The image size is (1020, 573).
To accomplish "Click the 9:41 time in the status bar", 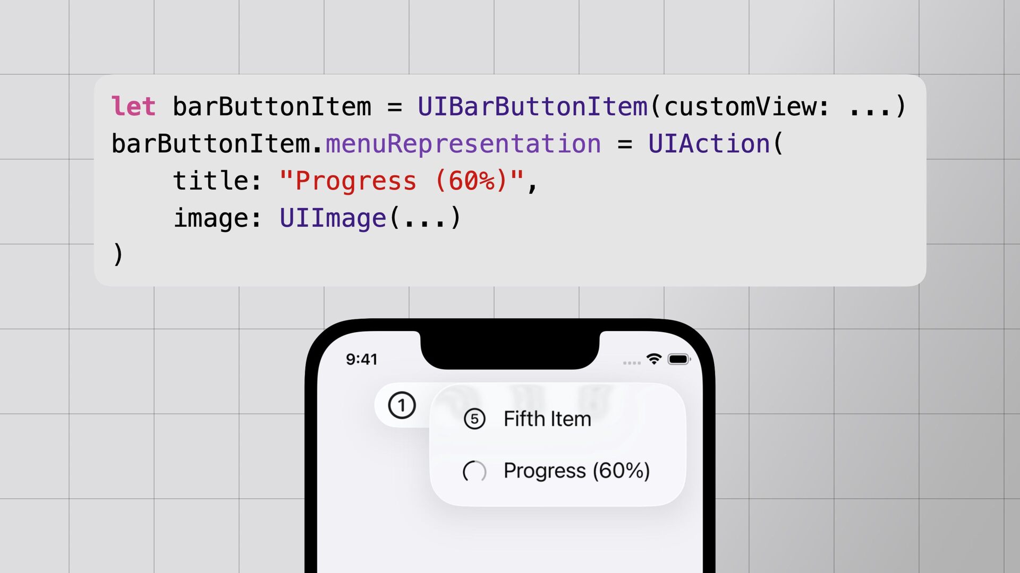I will click(x=361, y=359).
